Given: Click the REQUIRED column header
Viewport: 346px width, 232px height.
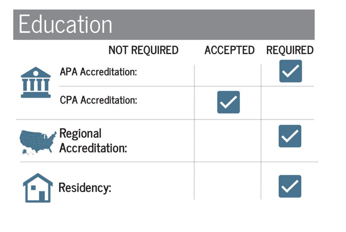Looking at the screenshot, I should pyautogui.click(x=290, y=50).
